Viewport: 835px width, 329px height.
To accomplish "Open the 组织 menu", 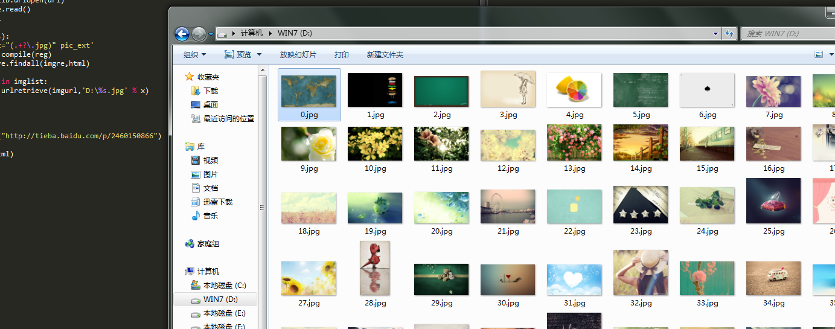I will 194,55.
